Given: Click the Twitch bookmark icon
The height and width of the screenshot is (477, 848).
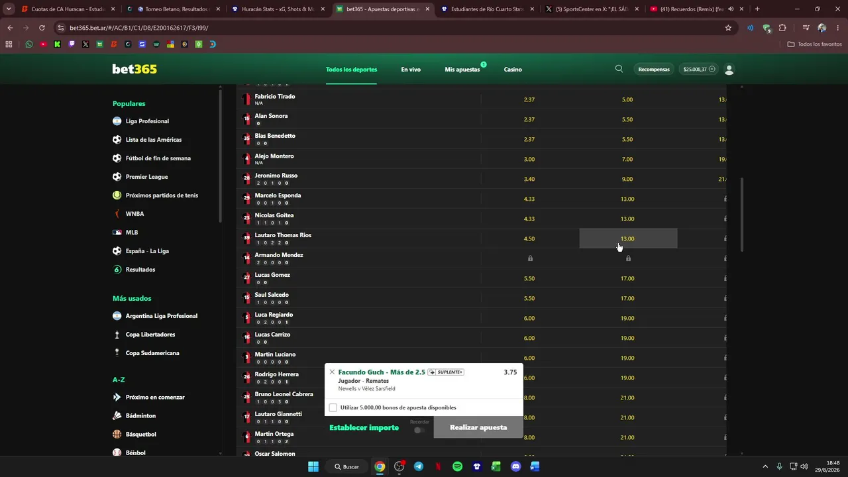Looking at the screenshot, I should point(72,44).
